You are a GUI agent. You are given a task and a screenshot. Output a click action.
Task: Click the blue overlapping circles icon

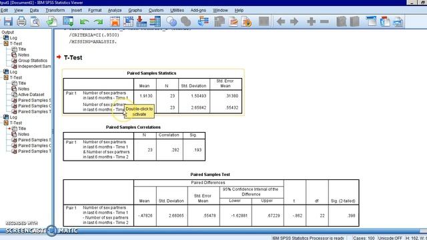(x=171, y=21)
